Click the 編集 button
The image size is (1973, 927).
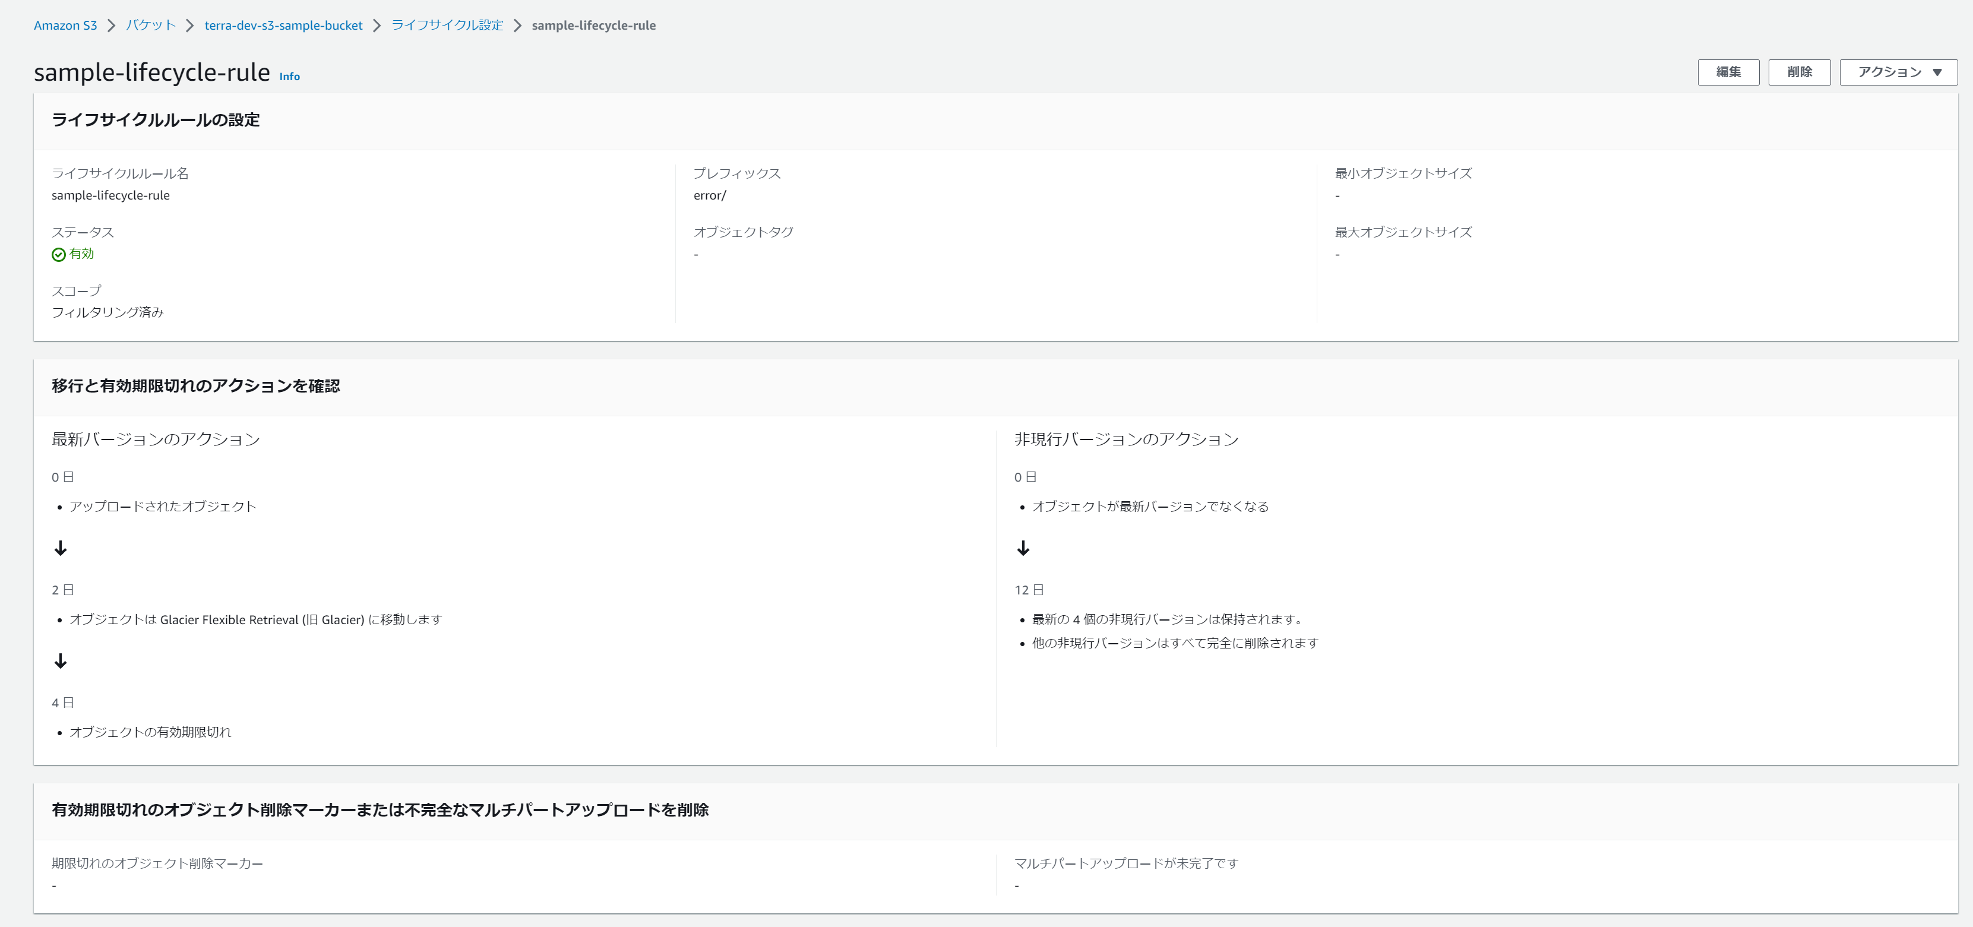coord(1727,72)
